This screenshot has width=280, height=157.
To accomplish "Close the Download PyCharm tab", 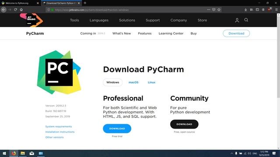I will coord(79,3).
